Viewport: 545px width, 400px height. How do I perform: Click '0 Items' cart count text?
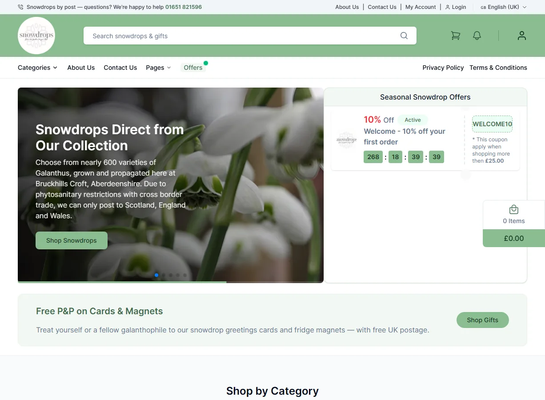point(514,221)
